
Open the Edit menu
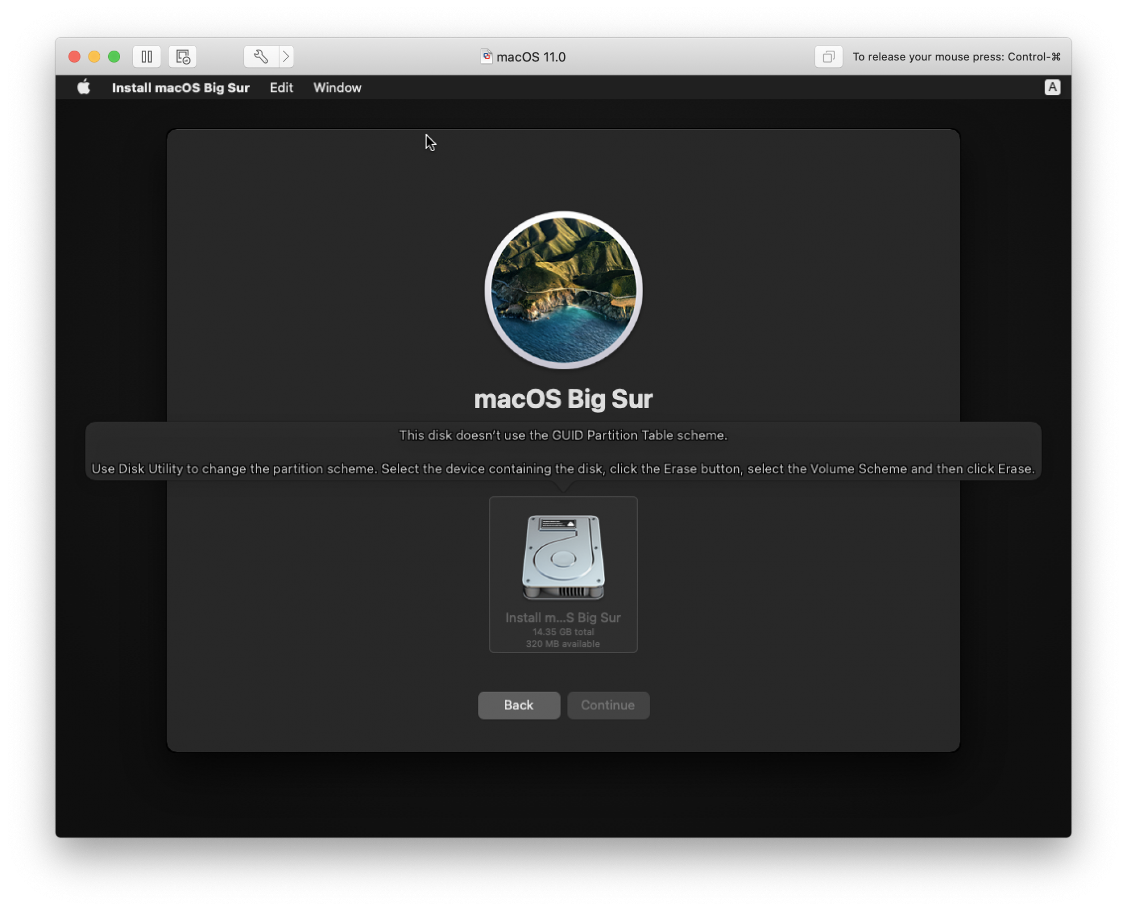click(281, 87)
